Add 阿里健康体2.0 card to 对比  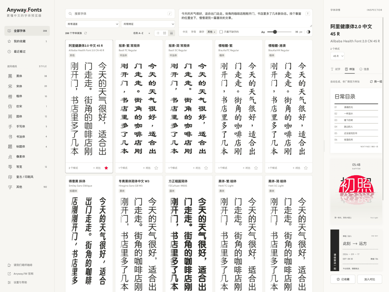click(x=97, y=168)
